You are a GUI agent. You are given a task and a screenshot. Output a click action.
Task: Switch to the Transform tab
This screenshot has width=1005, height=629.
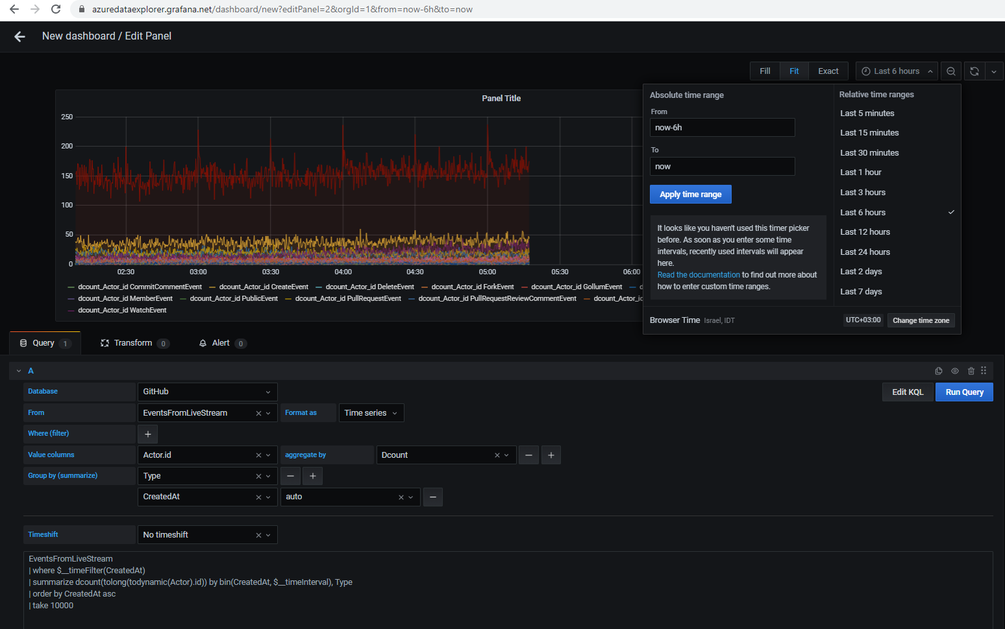(x=134, y=342)
